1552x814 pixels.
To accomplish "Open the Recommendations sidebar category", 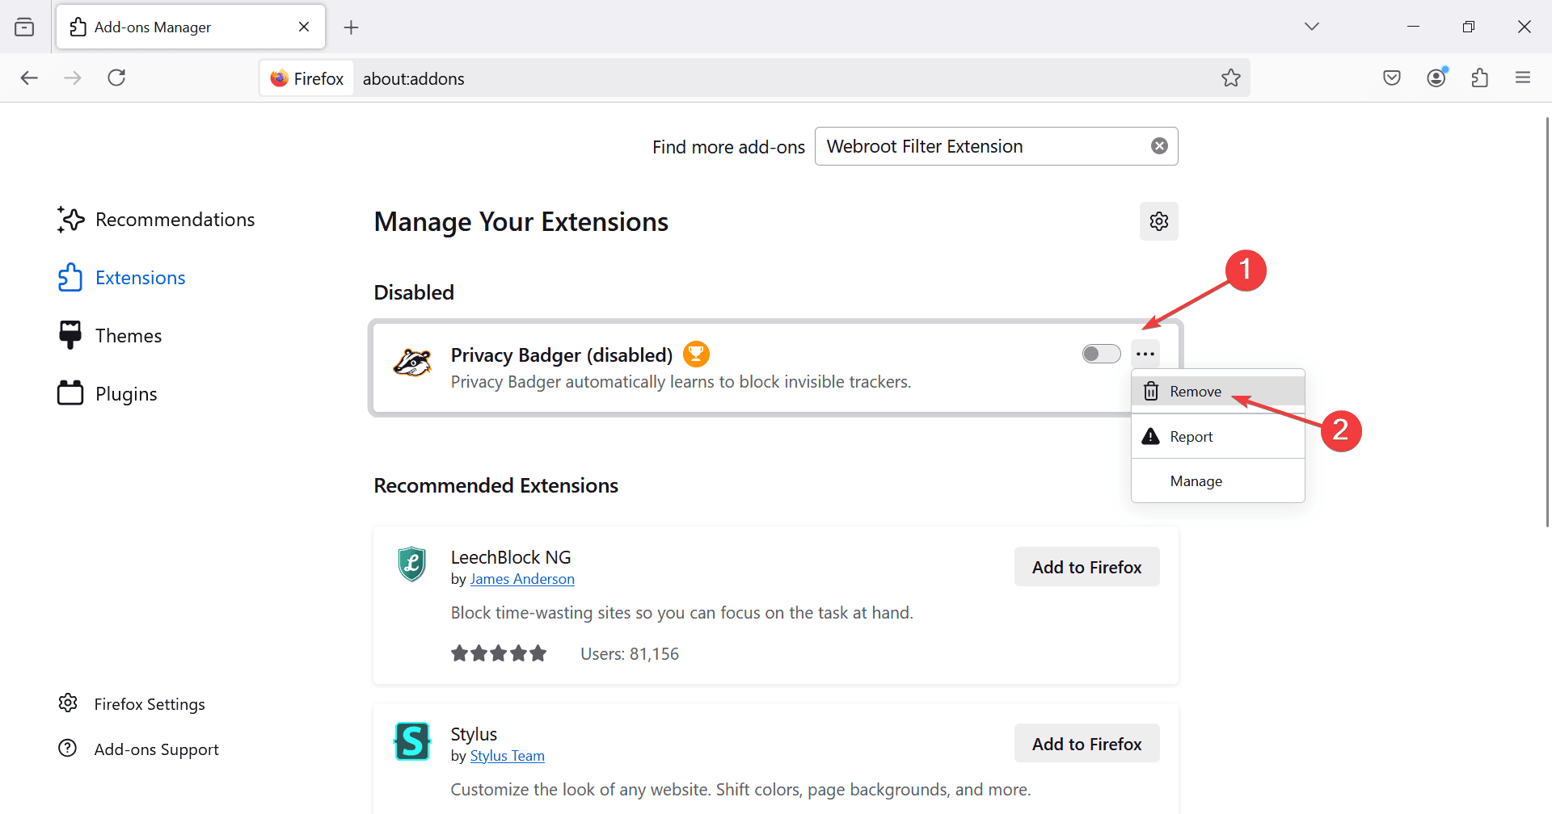I will 155,220.
